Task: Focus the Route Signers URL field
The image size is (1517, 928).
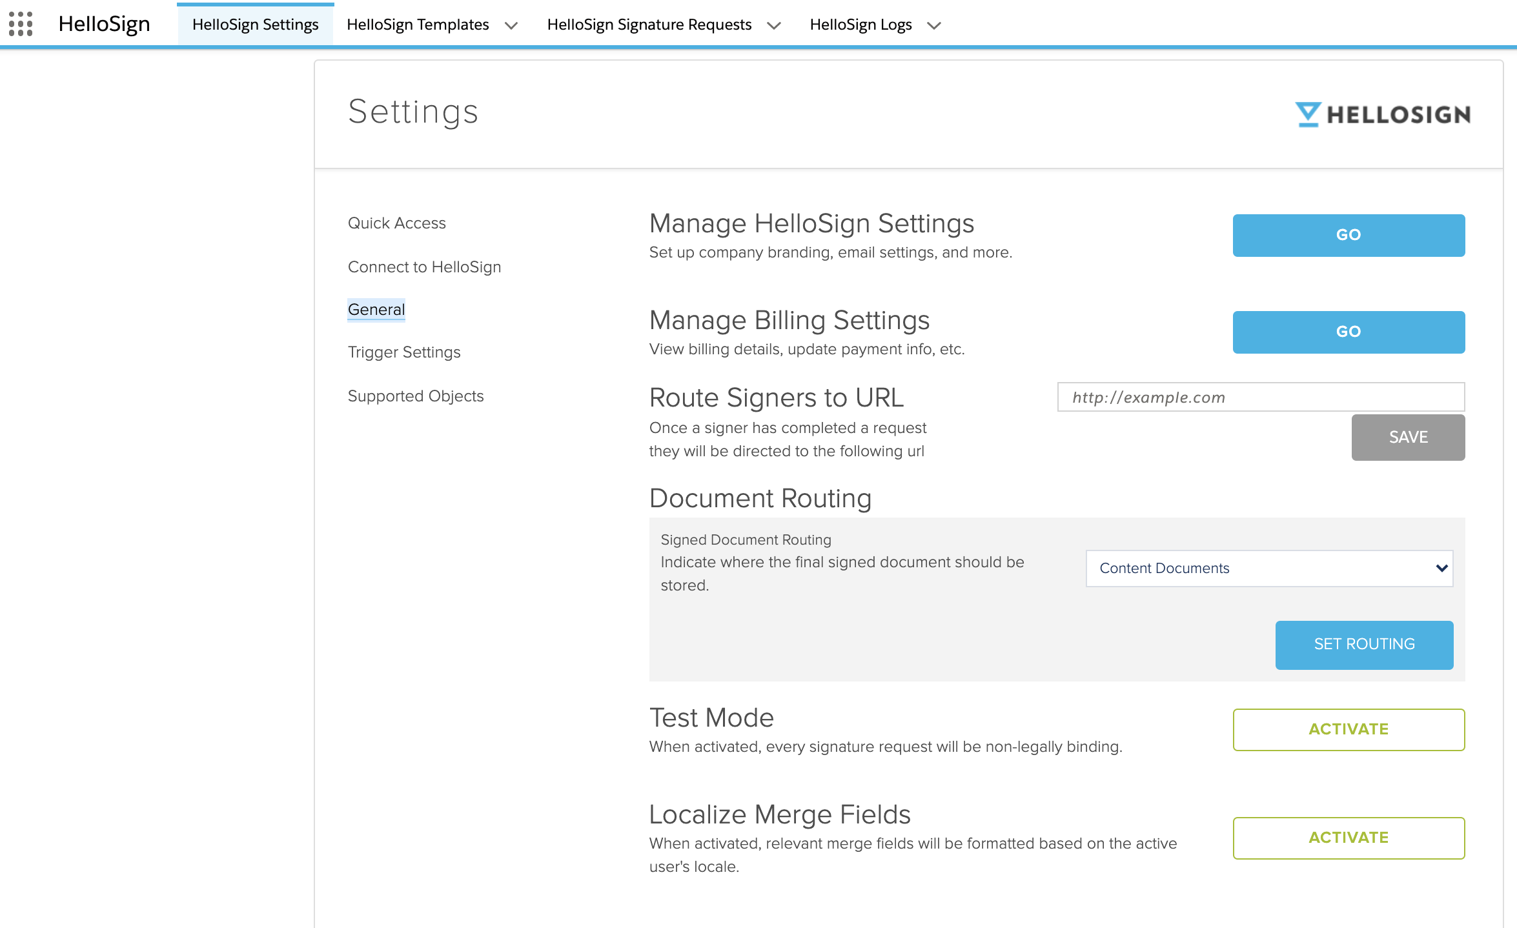Action: coord(1260,397)
